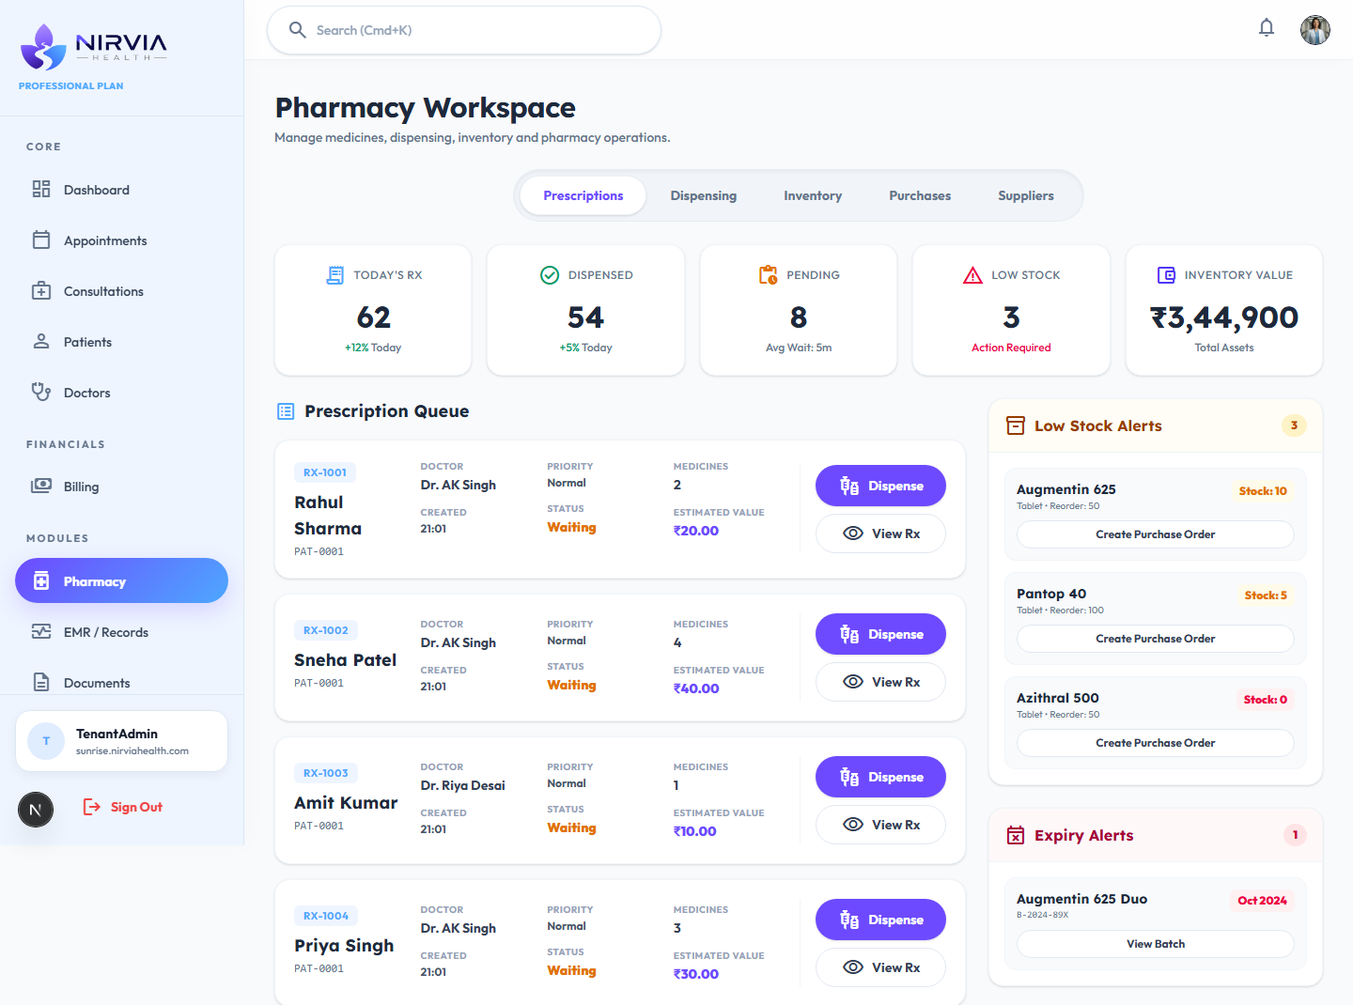1353x1005 pixels.
Task: Click the Patients person icon
Action: (41, 341)
